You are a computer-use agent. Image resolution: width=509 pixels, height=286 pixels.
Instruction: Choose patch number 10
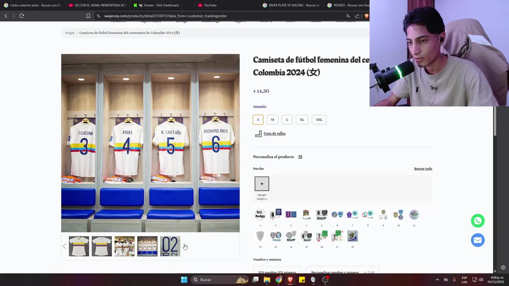point(398,214)
